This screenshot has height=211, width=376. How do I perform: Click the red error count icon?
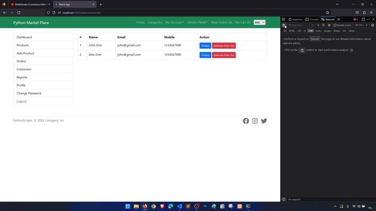point(355,19)
